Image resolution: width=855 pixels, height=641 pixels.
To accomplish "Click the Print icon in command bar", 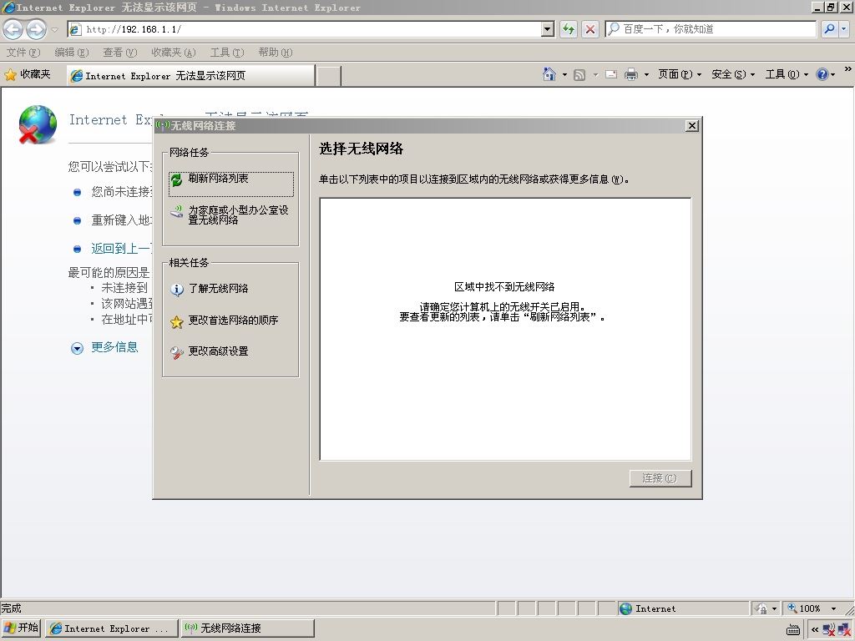I will point(631,74).
